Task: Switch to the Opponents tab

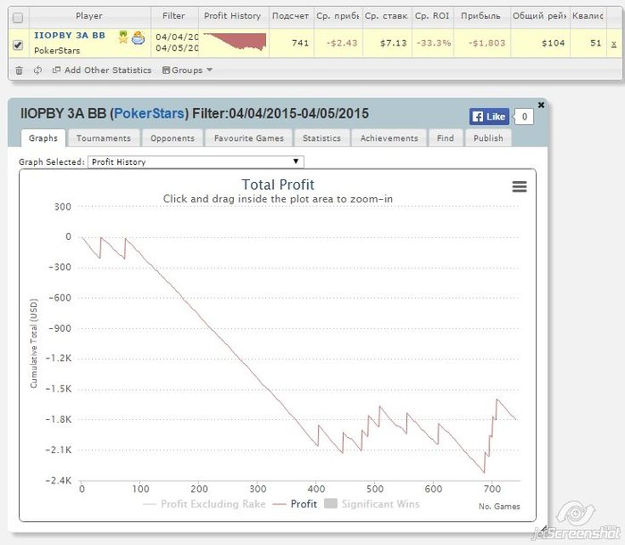Action: click(x=172, y=138)
